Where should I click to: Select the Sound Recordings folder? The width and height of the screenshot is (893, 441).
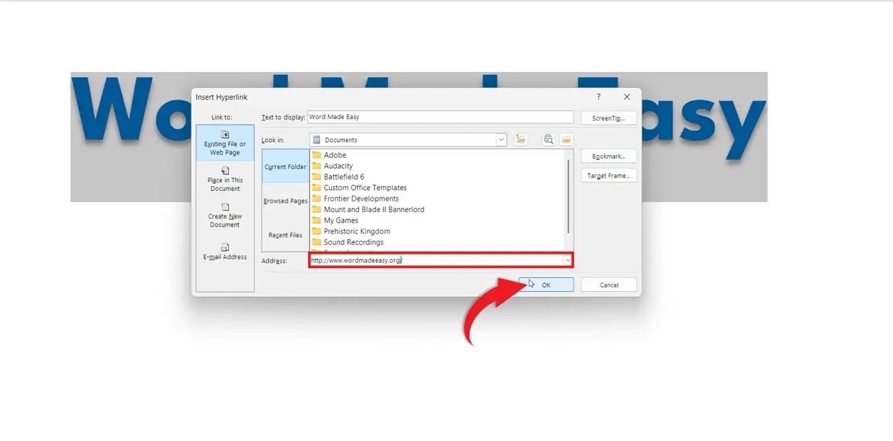347,242
